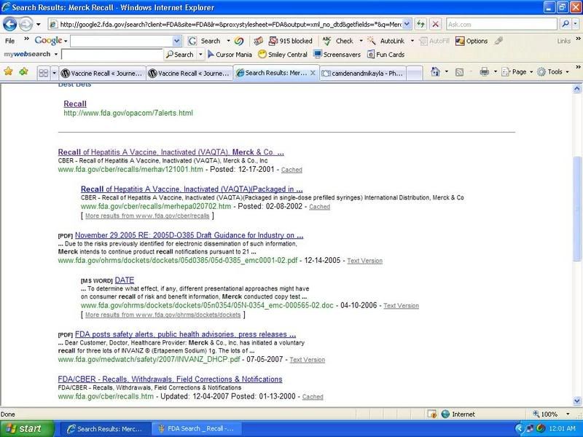The image size is (583, 437).
Task: Click More results from www.fda.gov/cber/recalls
Action: pos(147,216)
